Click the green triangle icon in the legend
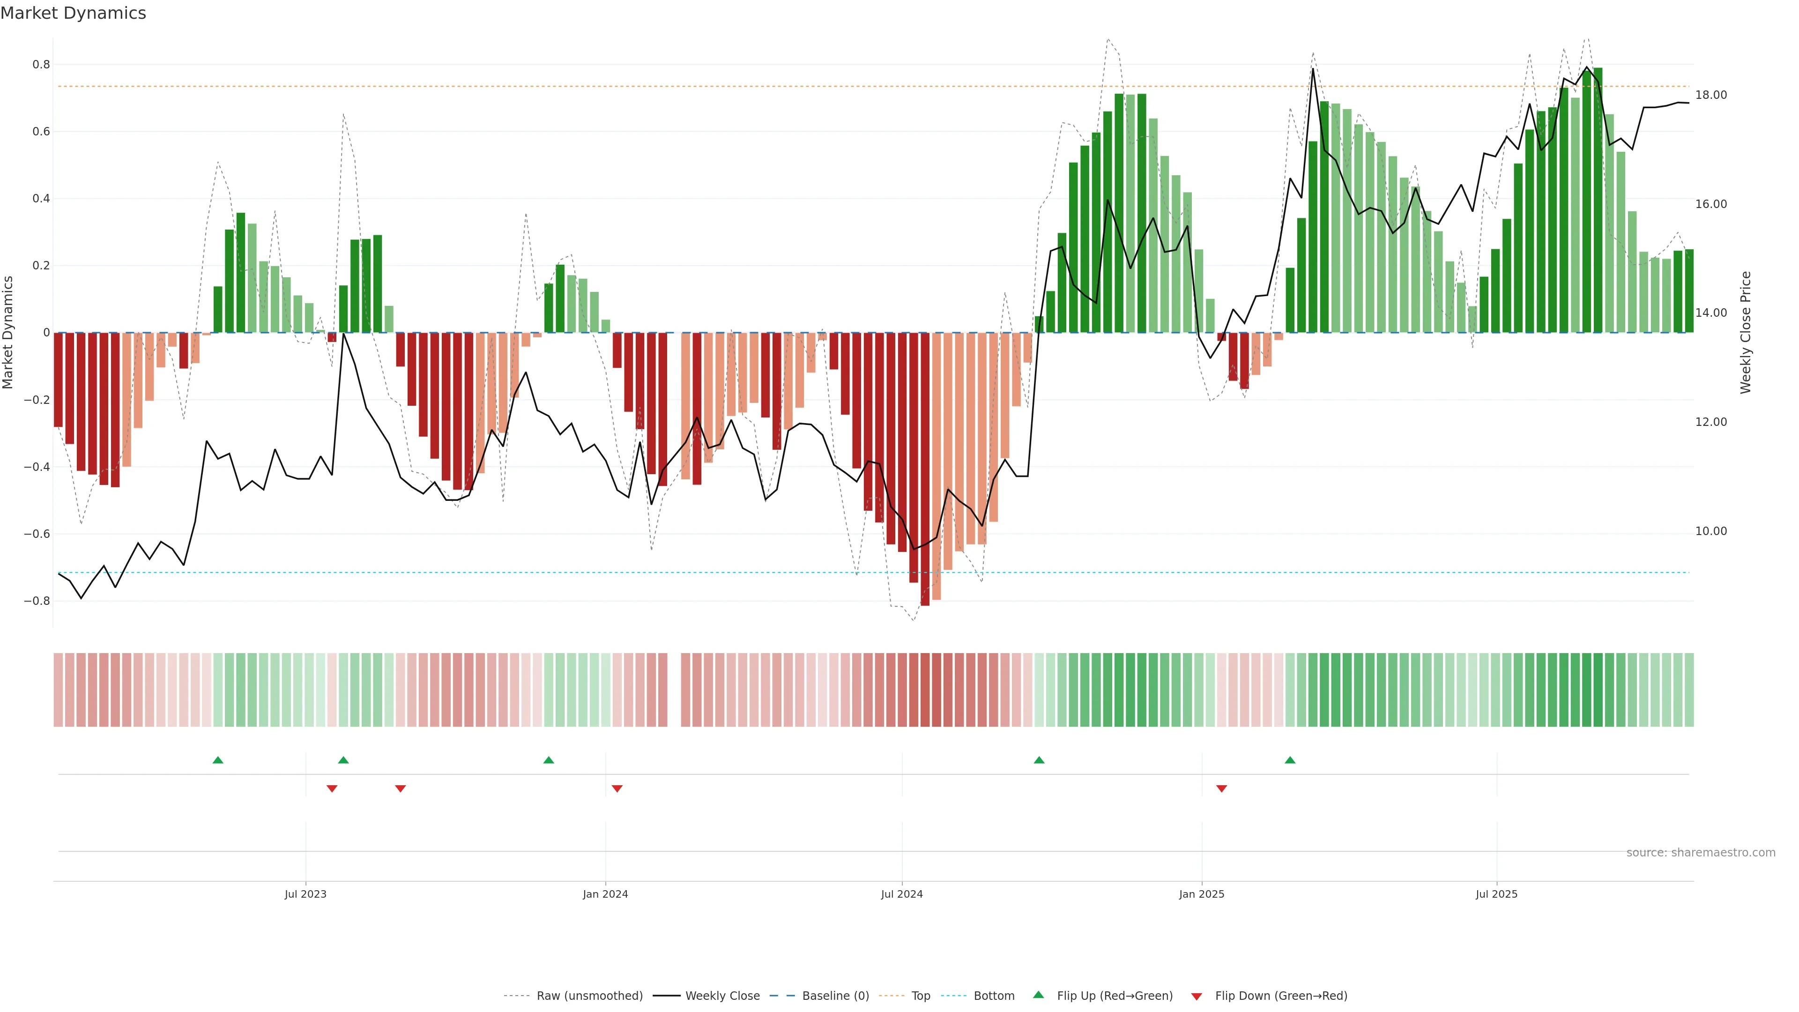Viewport: 1799px width, 1012px height. point(1039,995)
